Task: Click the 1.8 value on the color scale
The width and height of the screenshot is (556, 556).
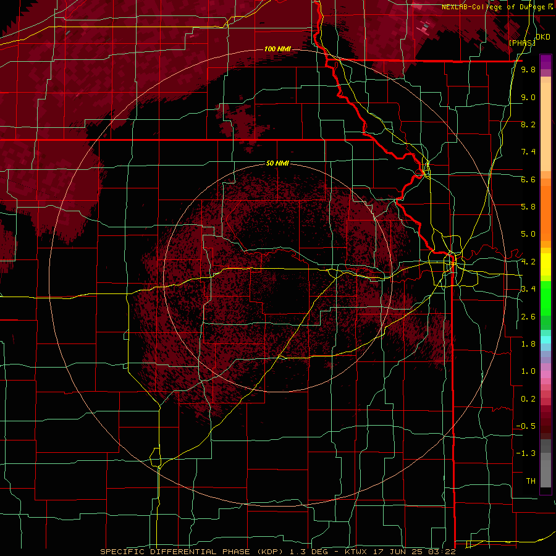Action: (528, 344)
